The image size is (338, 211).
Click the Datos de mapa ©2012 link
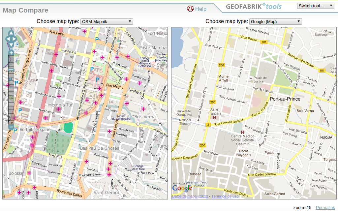coord(190,196)
